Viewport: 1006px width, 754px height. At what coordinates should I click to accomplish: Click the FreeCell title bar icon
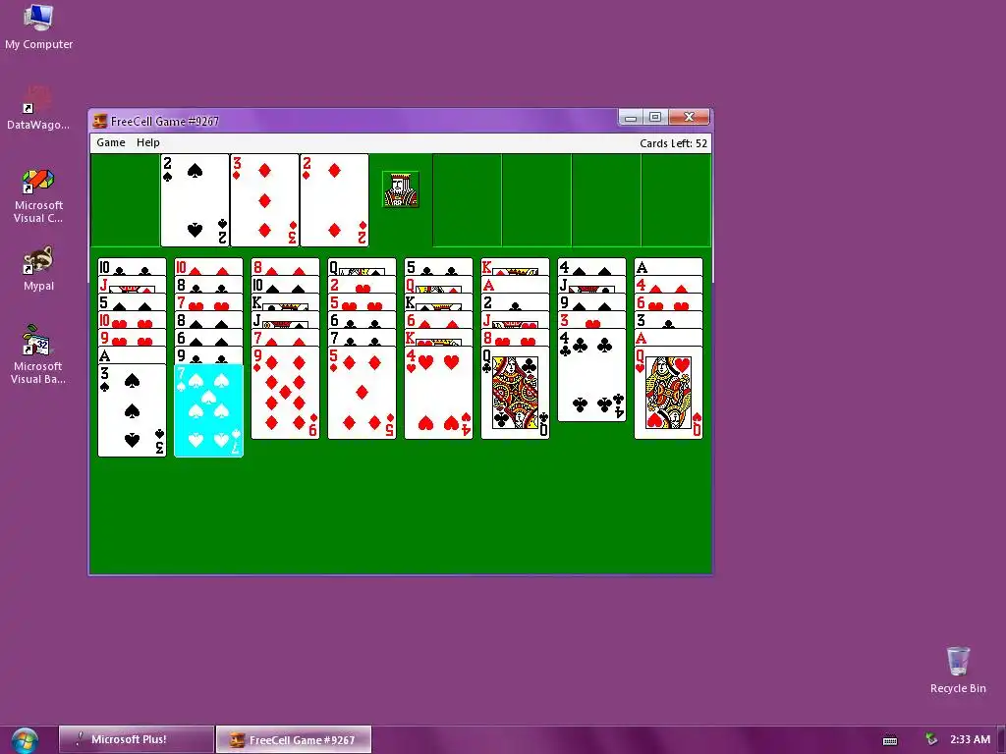click(100, 121)
